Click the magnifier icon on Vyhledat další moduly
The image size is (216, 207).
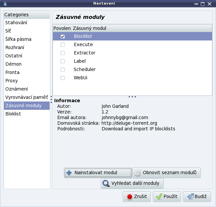[106, 183]
